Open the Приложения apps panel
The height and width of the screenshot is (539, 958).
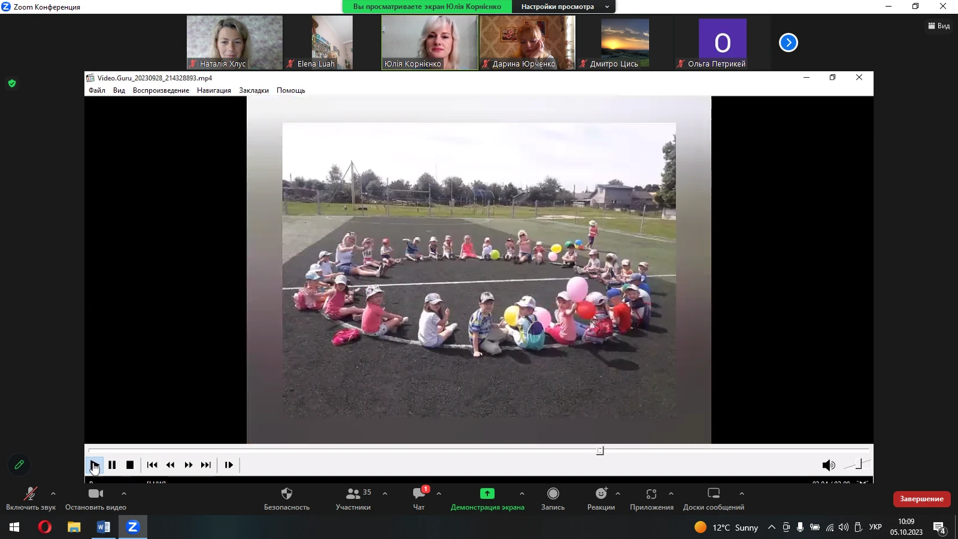(651, 499)
